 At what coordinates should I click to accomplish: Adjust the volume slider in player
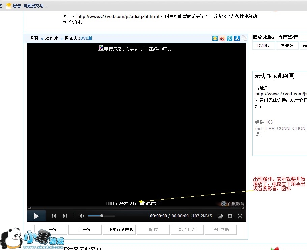pos(102,216)
